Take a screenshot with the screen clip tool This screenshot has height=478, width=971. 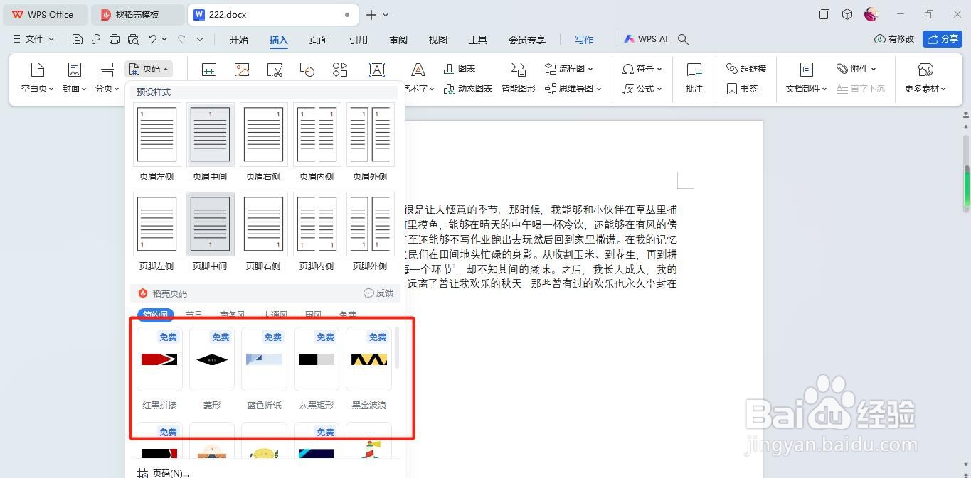click(x=274, y=69)
